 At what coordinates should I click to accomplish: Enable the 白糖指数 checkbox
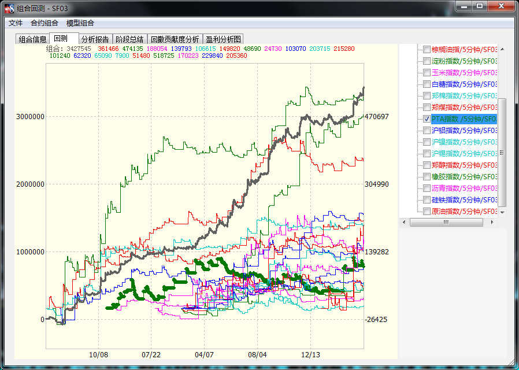coord(427,84)
